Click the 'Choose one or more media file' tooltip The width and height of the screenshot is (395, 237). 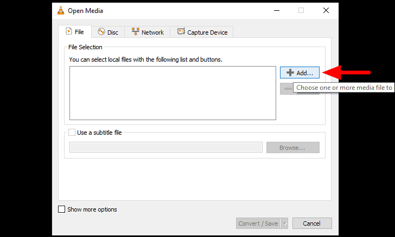click(x=343, y=88)
